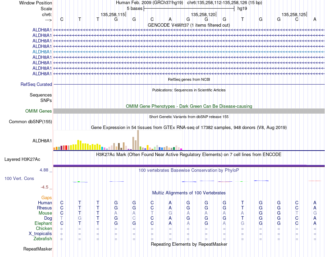The image size is (325, 257).
Task: Open the RefSeq Curated track label
Action: [x=36, y=84]
